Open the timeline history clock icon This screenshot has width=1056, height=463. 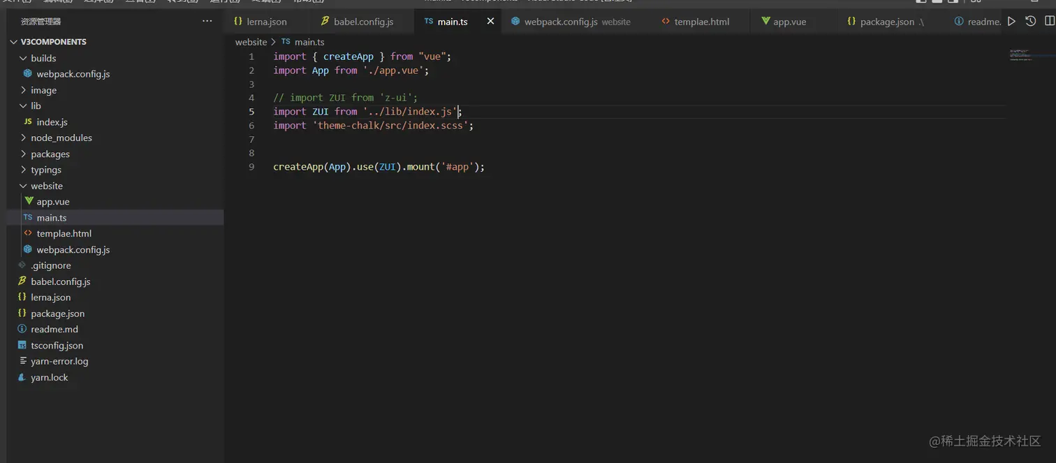pyautogui.click(x=1031, y=22)
